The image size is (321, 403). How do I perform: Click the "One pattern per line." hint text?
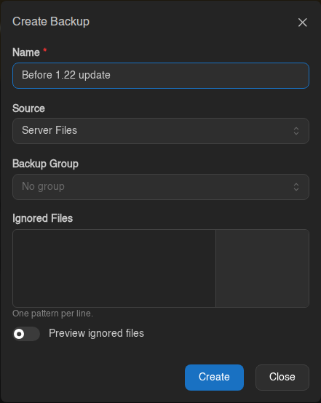click(x=52, y=314)
